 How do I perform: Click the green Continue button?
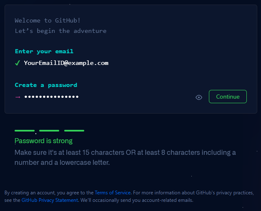coord(228,97)
